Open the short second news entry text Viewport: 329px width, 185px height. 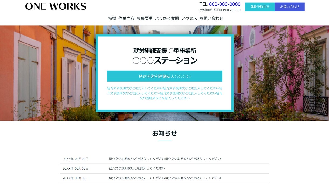(137, 169)
